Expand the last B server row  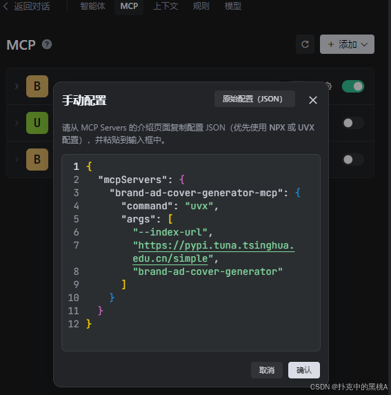tap(17, 160)
